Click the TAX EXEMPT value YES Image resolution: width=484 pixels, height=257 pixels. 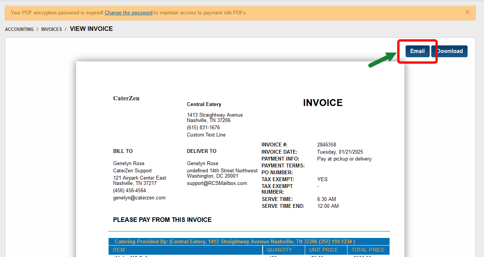tap(322, 179)
